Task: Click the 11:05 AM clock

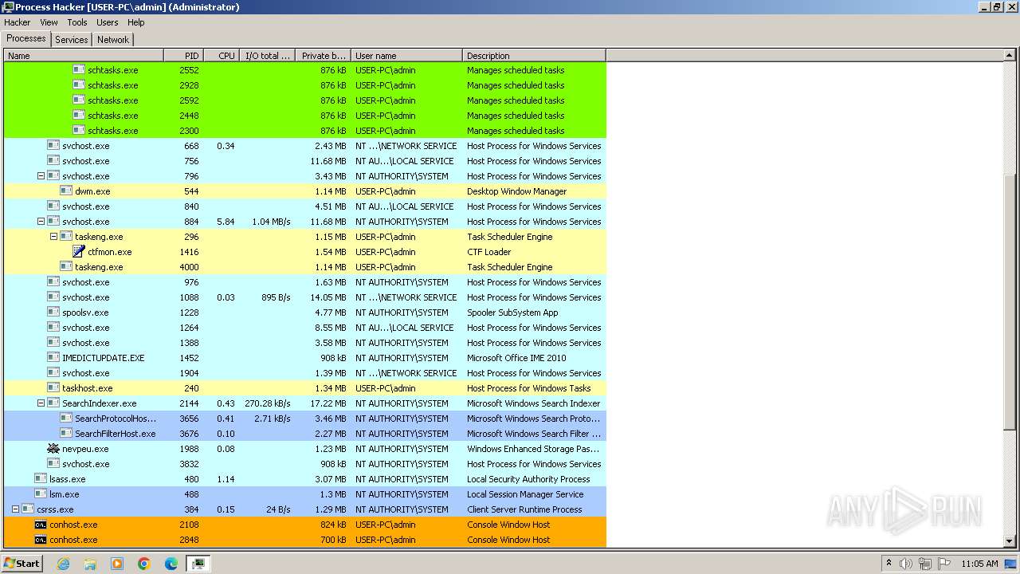Action: (979, 564)
